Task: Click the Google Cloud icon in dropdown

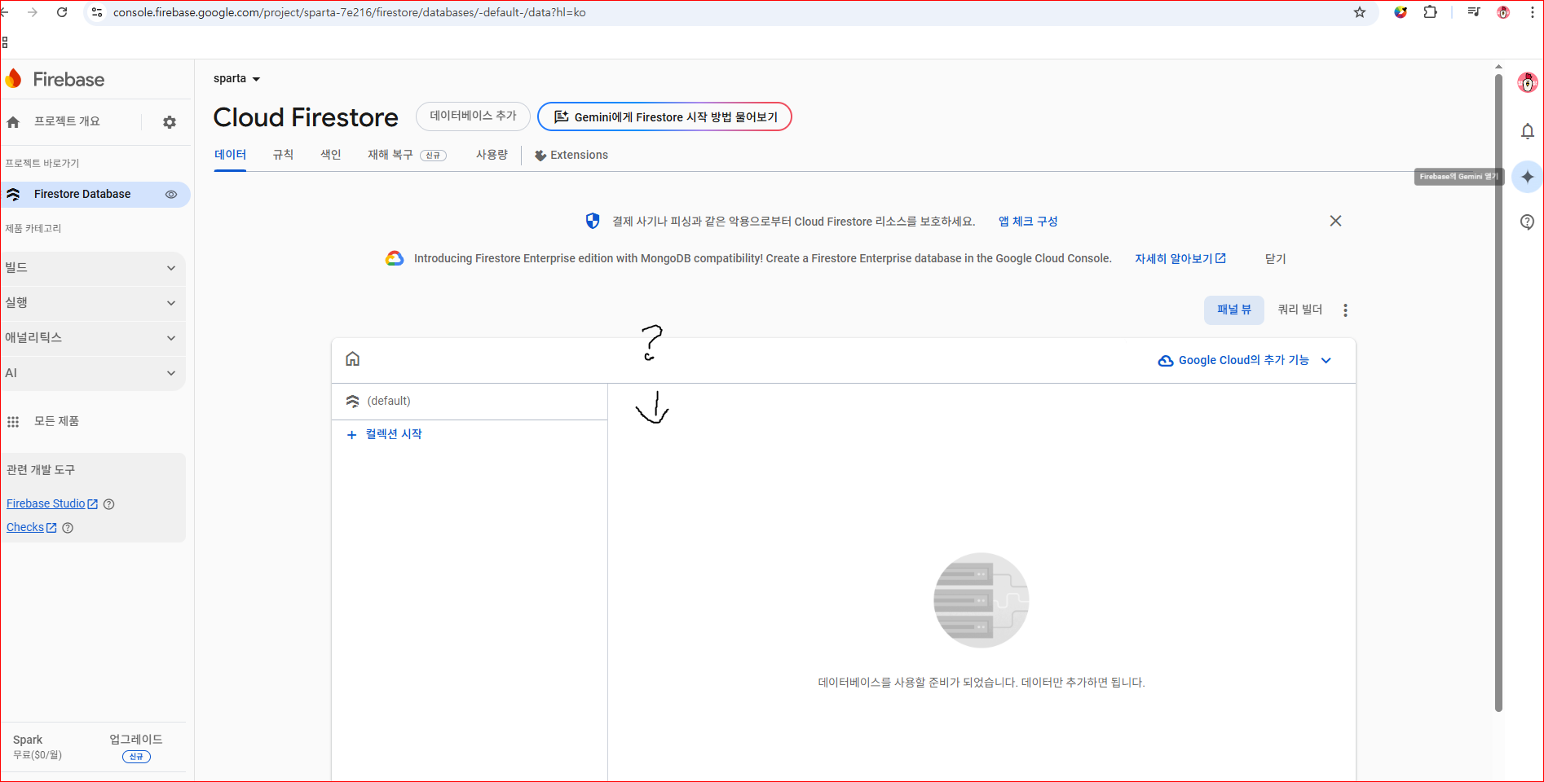Action: [1166, 360]
